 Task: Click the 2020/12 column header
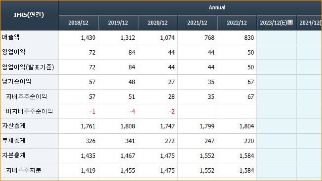[158, 23]
